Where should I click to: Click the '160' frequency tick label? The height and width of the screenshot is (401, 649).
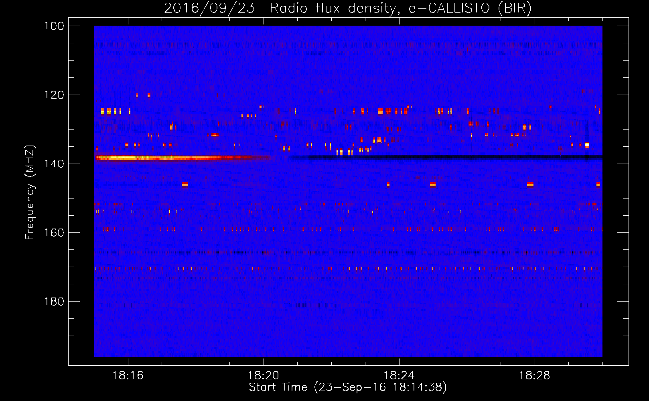(x=54, y=233)
